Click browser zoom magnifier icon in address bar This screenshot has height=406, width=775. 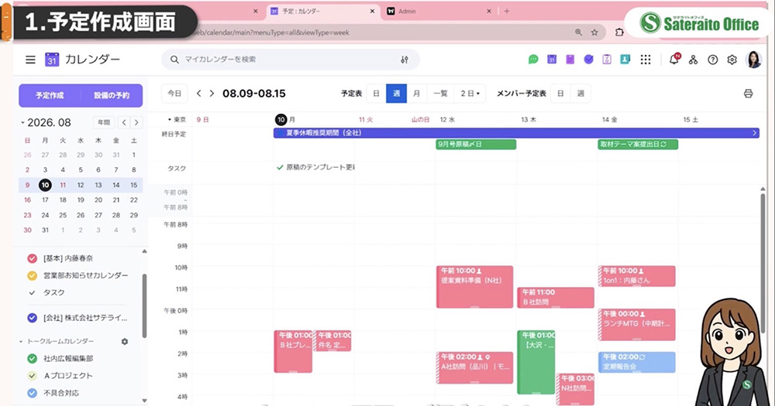coord(578,32)
